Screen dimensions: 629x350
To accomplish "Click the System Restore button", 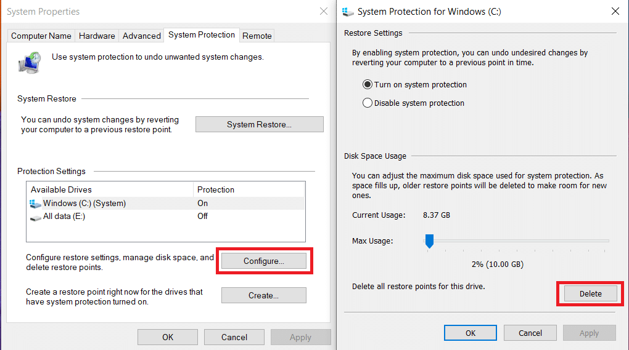I will 259,124.
